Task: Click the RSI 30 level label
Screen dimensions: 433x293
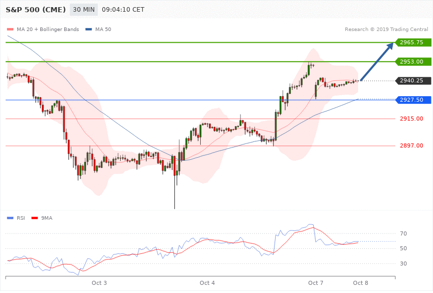Action: [x=403, y=264]
